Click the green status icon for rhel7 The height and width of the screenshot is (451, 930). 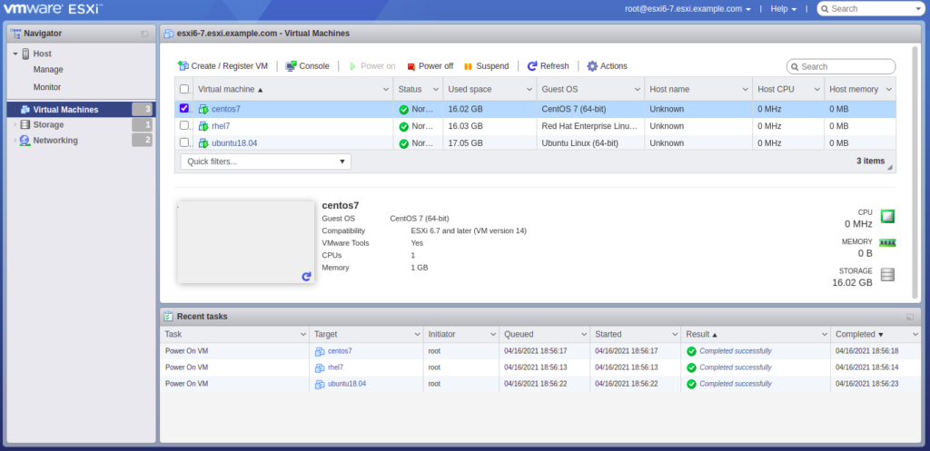click(404, 126)
